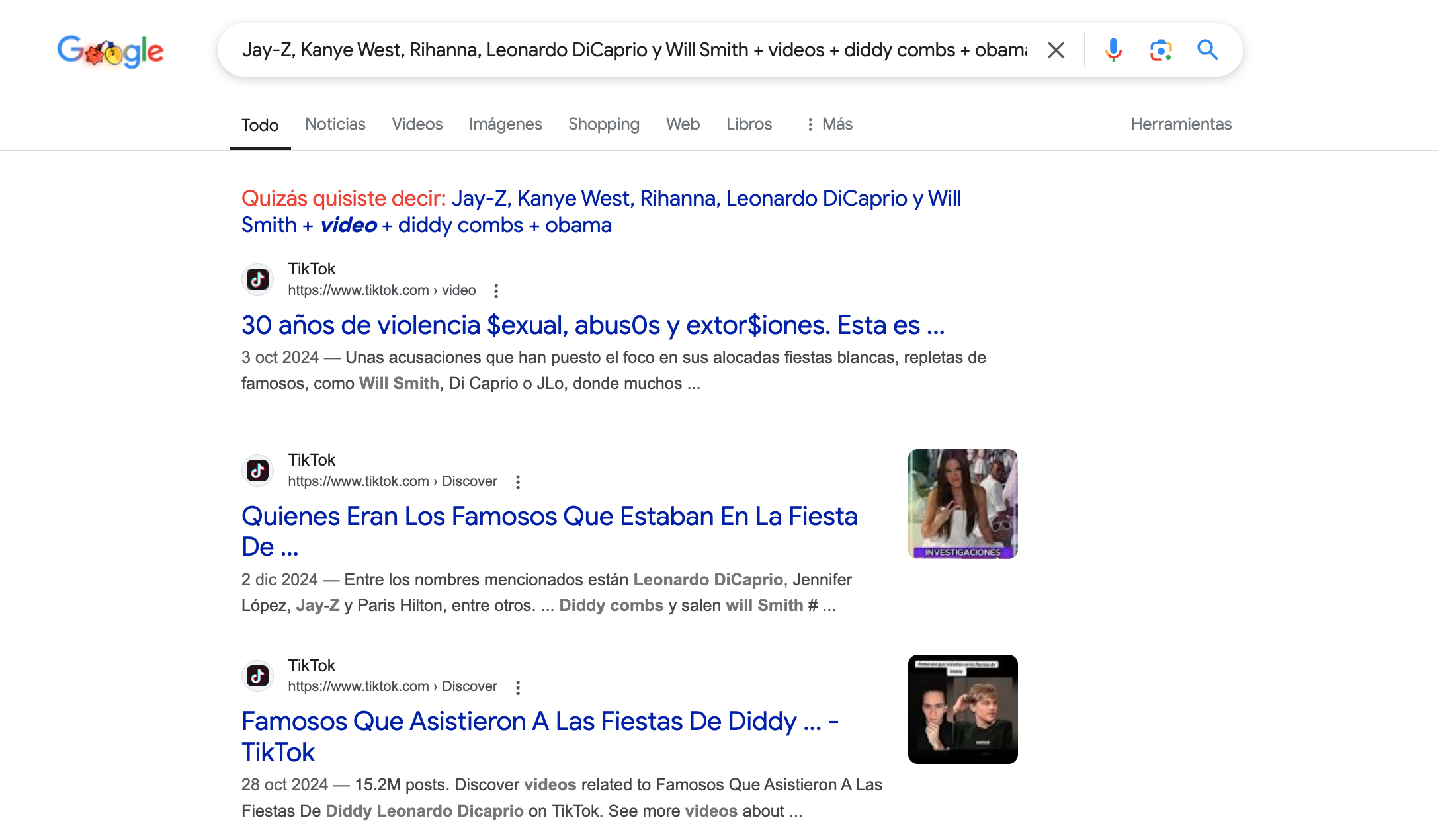This screenshot has width=1438, height=828.
Task: Click TikTok favicon of third result
Action: click(x=257, y=676)
